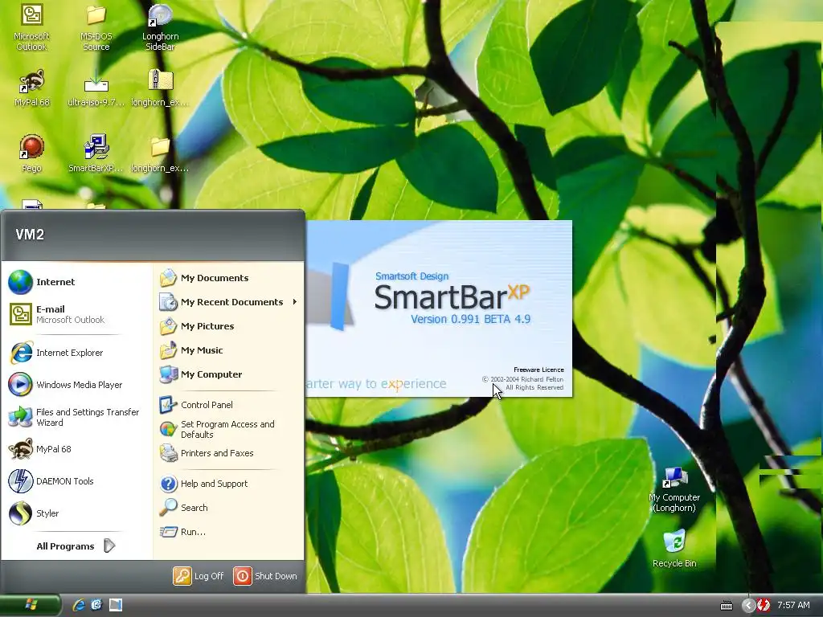
Task: Select the SmartBarXP installer desktop icon
Action: pyautogui.click(x=96, y=153)
